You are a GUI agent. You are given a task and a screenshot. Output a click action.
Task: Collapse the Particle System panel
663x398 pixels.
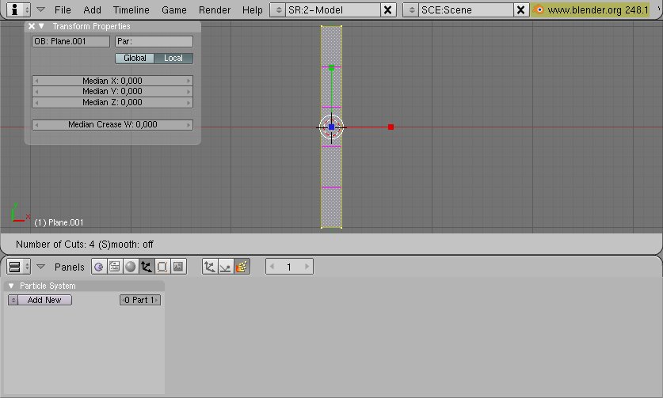pos(11,286)
